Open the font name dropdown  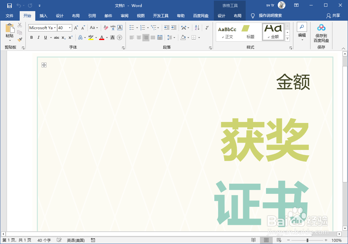point(55,28)
